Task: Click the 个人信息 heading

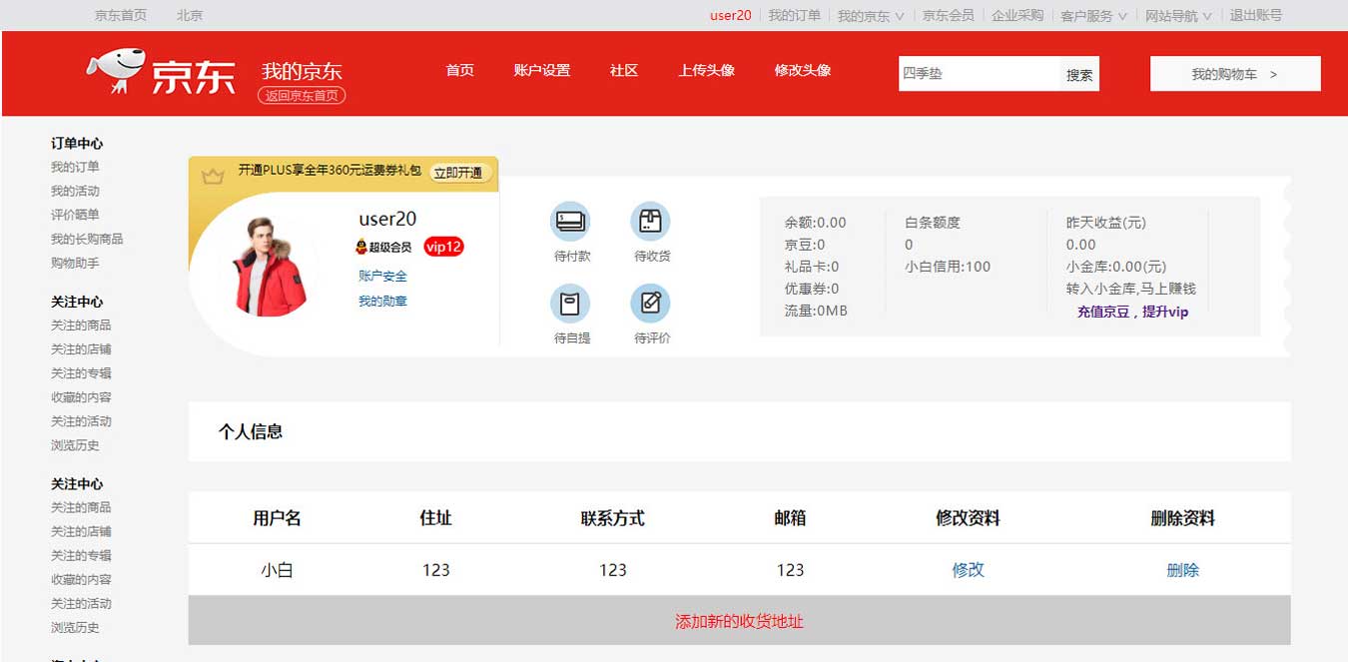Action: click(251, 431)
